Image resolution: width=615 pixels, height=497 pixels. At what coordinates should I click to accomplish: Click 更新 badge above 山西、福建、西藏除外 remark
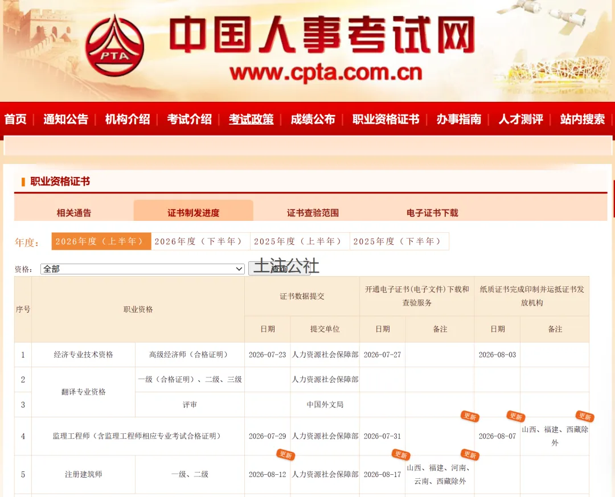tap(584, 417)
